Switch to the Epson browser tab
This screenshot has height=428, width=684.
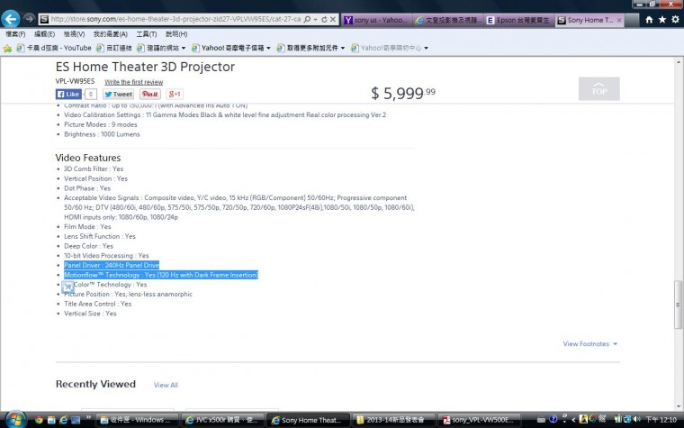tap(516, 19)
